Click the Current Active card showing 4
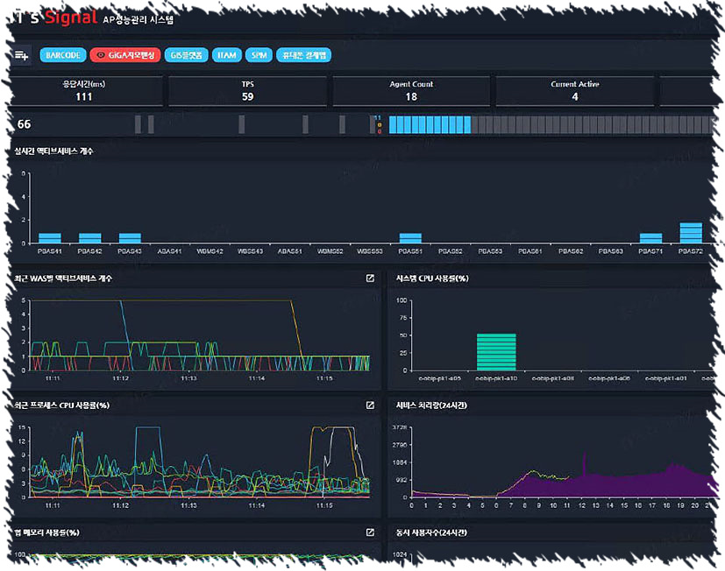 (575, 91)
